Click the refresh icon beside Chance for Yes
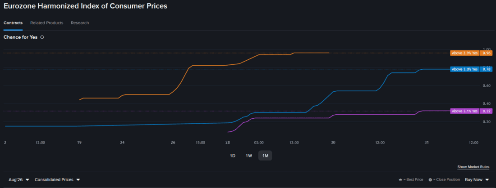 pos(42,37)
